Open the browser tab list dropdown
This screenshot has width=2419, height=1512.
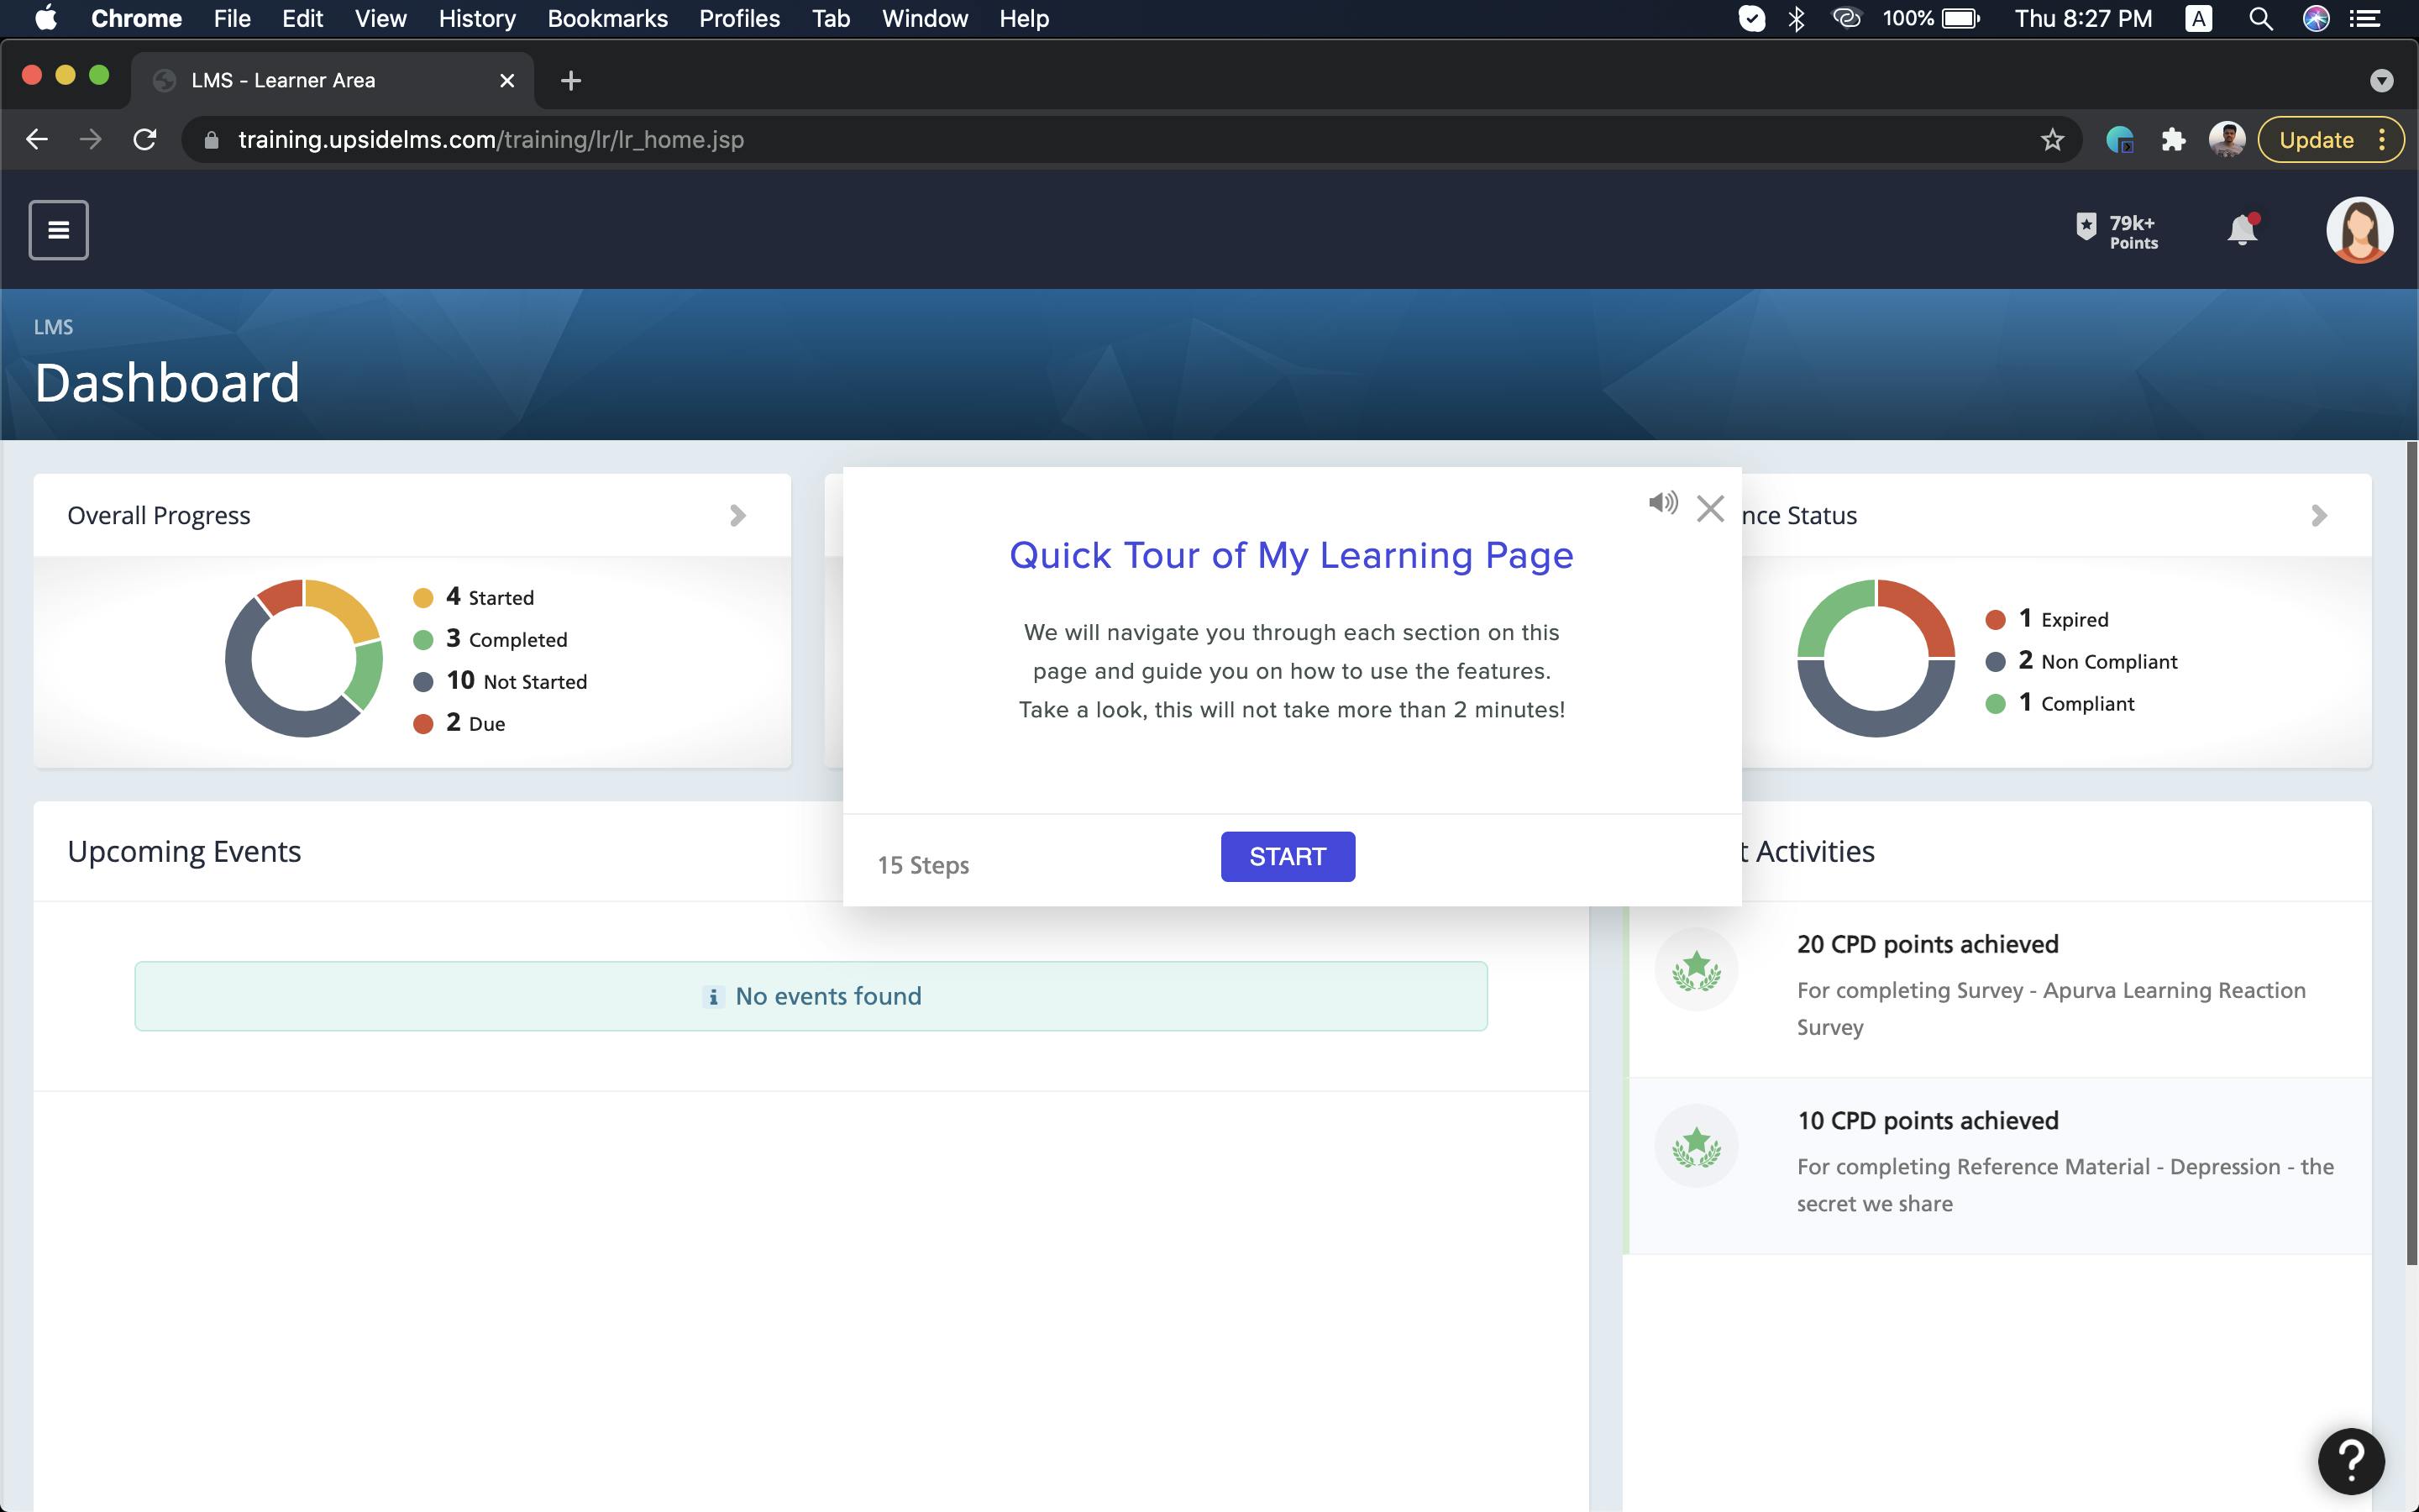(x=2382, y=80)
